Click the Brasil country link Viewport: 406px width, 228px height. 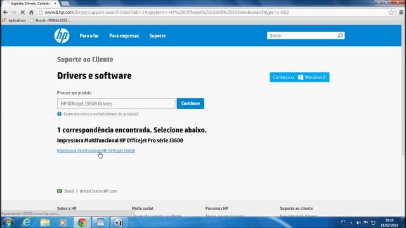(x=69, y=191)
